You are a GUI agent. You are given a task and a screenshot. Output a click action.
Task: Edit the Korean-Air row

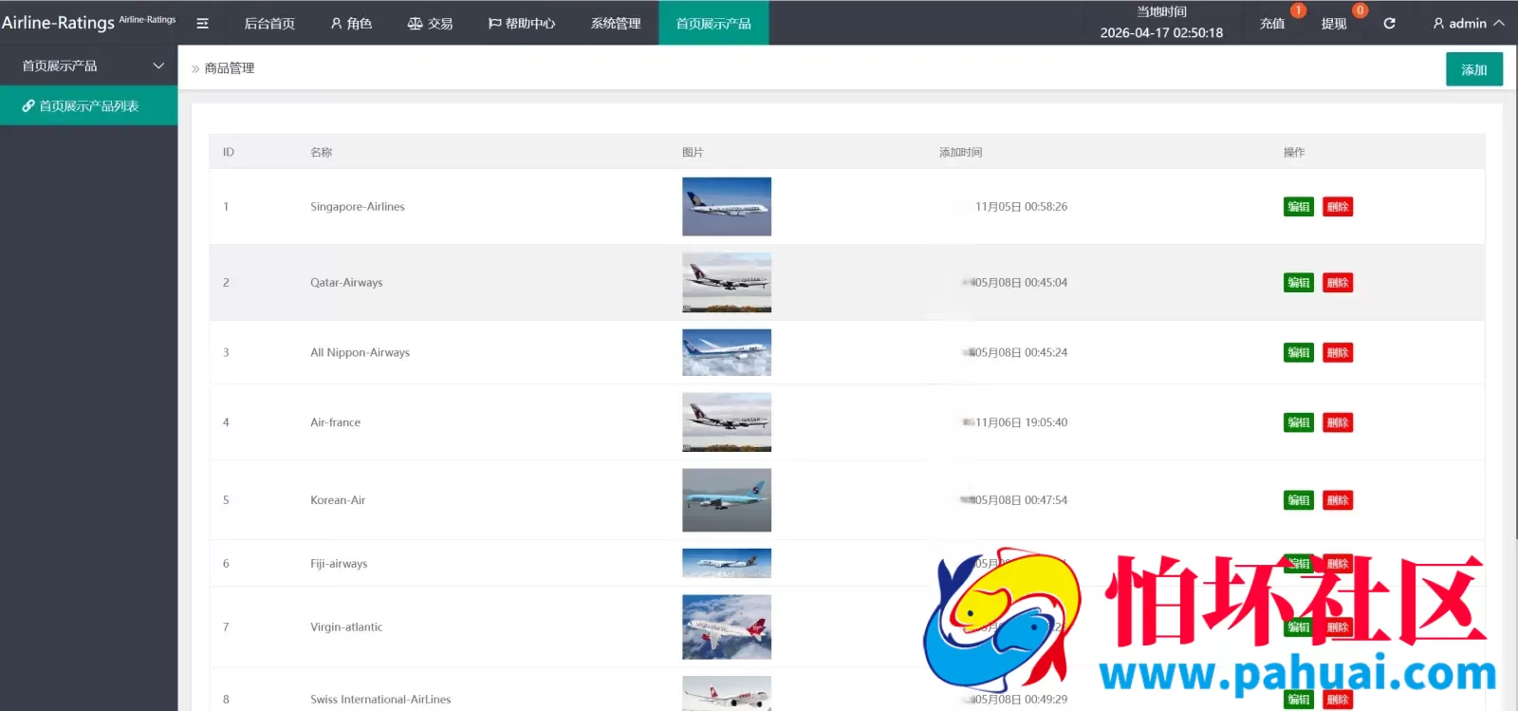[x=1299, y=501]
